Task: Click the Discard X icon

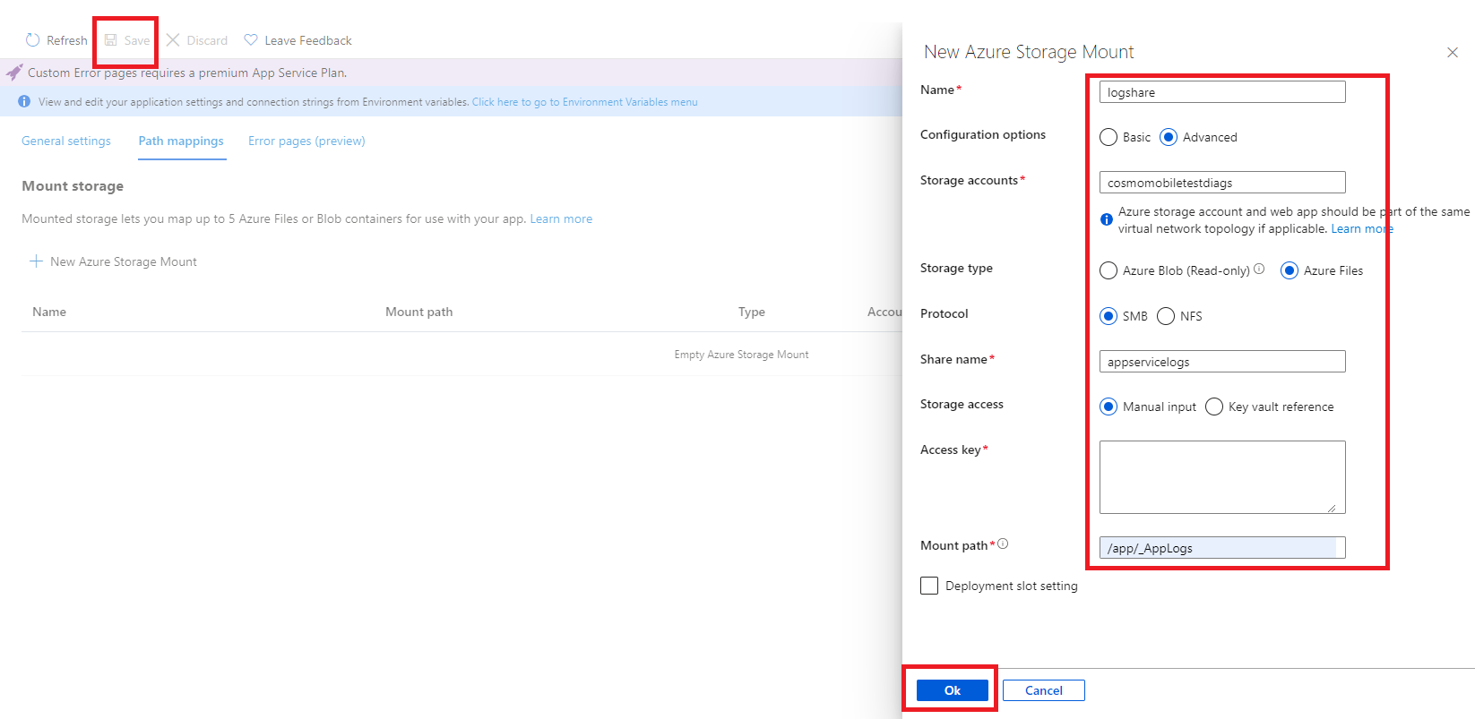Action: coord(173,40)
